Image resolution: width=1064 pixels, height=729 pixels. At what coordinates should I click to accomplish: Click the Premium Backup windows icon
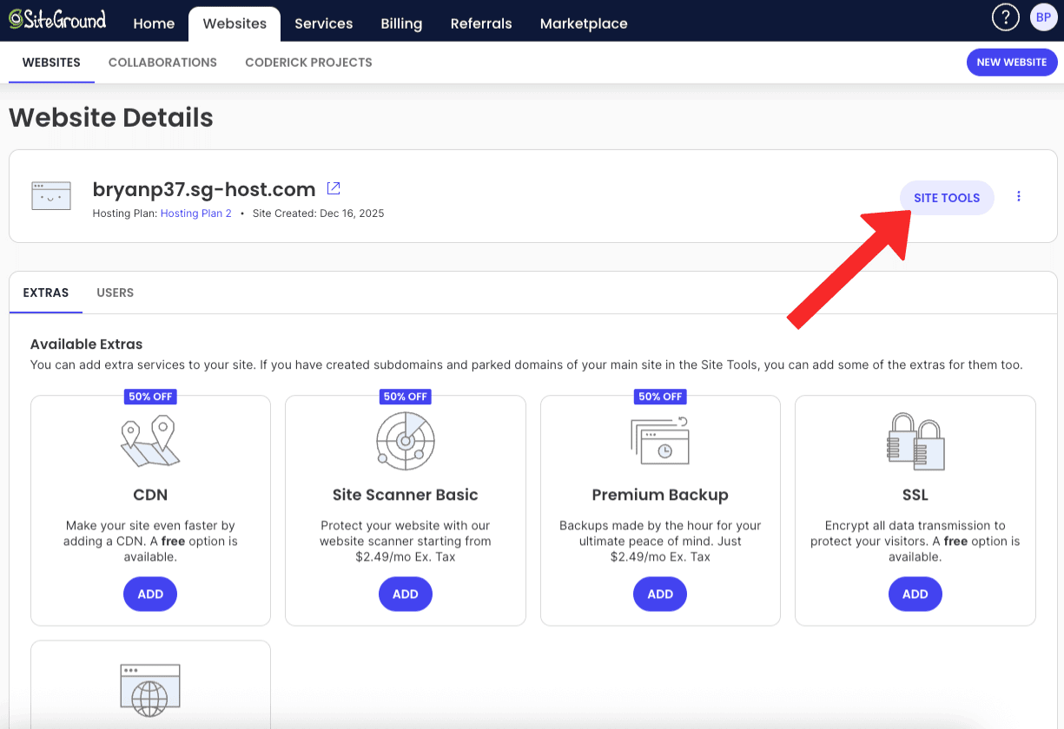(x=660, y=441)
